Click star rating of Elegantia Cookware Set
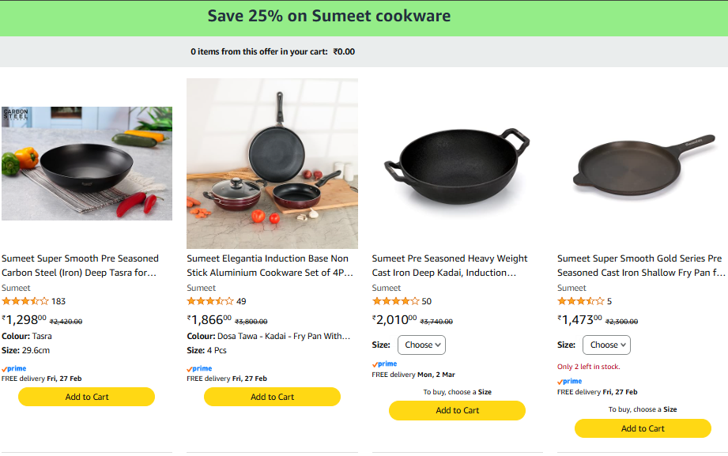Screen dimensions: 728x456 pyautogui.click(x=210, y=301)
